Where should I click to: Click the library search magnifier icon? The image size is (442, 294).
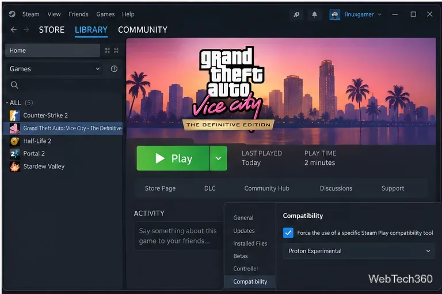pos(14,85)
